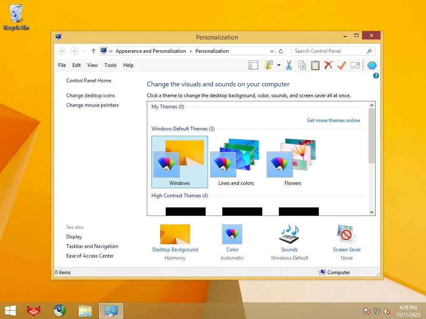Click the theme list scroll down arrow
This screenshot has height=319, width=426.
pyautogui.click(x=372, y=212)
